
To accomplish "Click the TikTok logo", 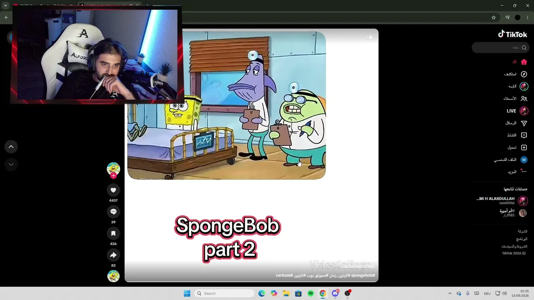I will (x=512, y=35).
